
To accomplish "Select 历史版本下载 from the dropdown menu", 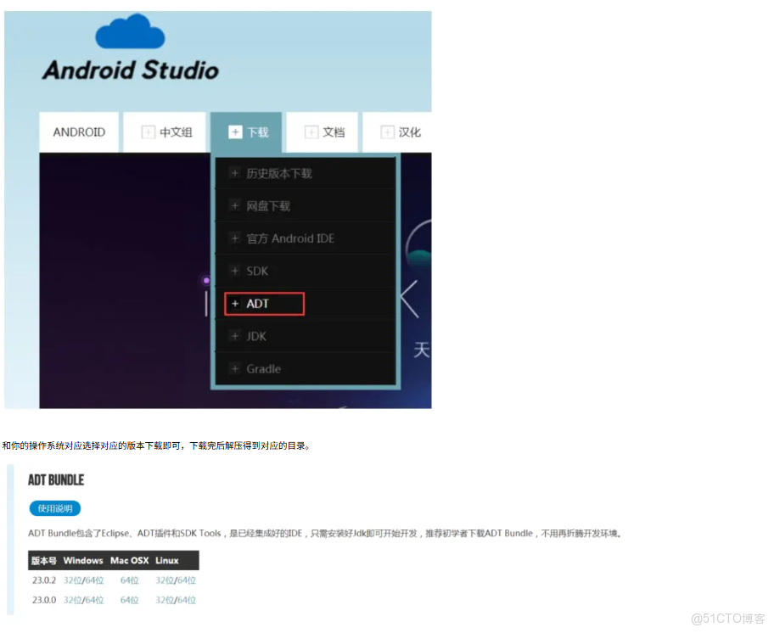I will click(x=306, y=173).
